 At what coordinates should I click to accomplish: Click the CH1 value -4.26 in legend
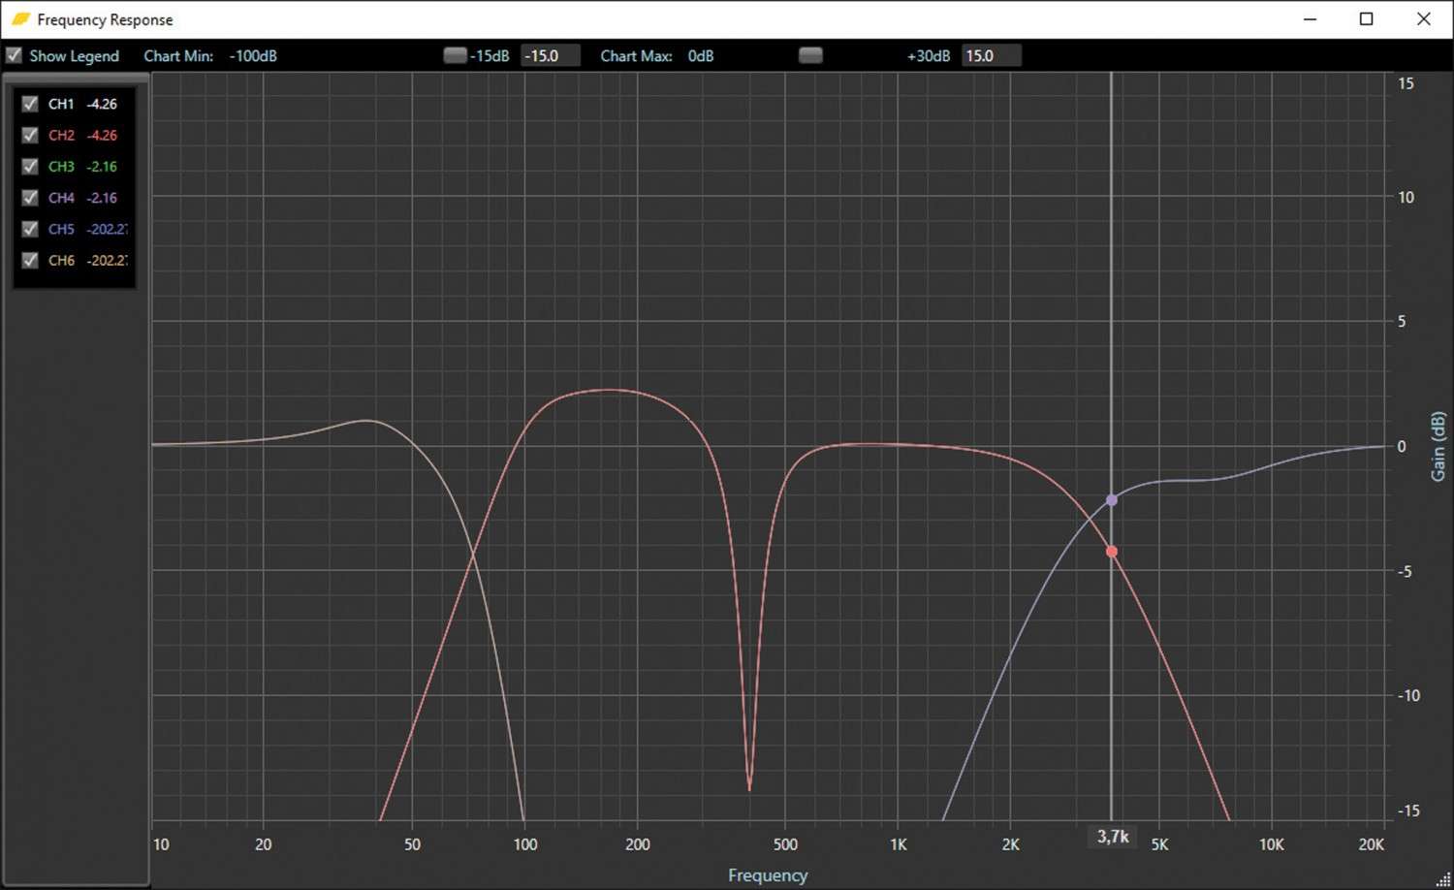(102, 104)
